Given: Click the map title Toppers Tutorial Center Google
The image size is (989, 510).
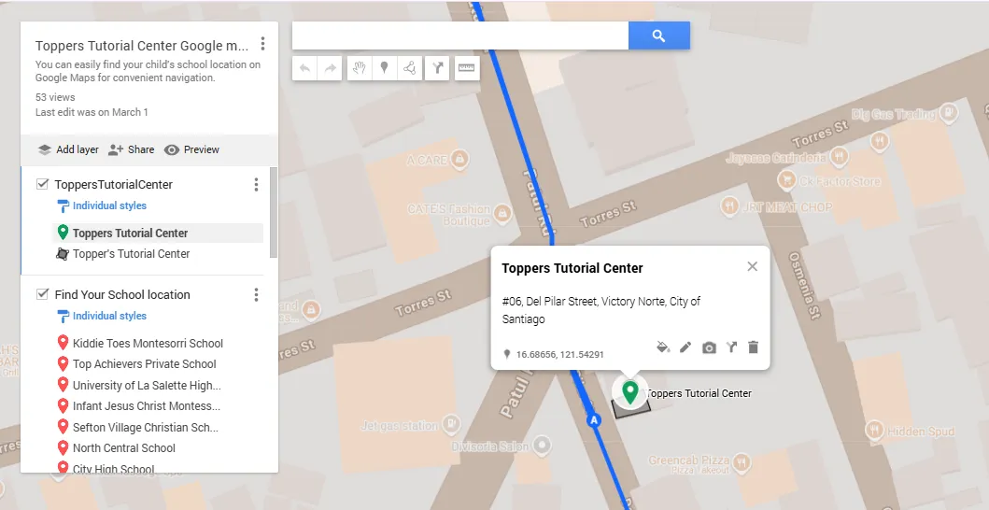Looking at the screenshot, I should point(142,46).
